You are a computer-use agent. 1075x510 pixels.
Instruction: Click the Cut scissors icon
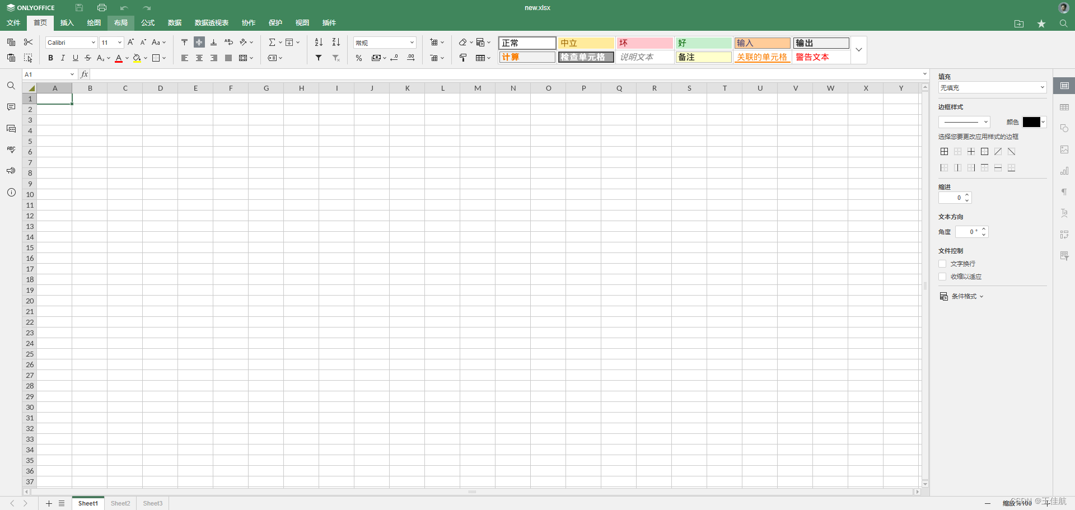(x=28, y=42)
